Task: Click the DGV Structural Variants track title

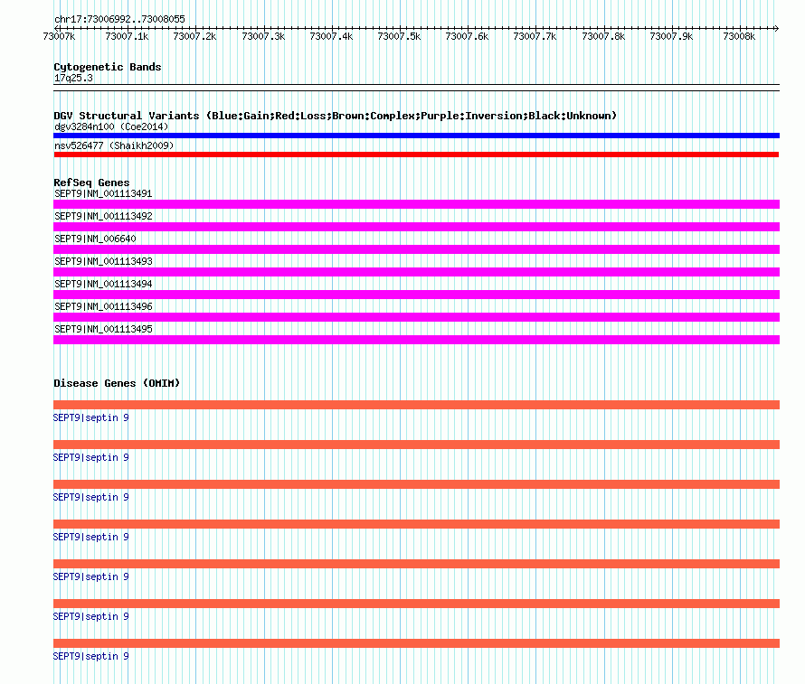Action: 336,116
